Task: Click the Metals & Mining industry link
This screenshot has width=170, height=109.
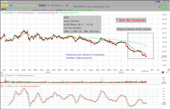Action: point(15,10)
